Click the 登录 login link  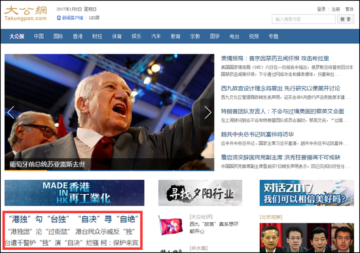(x=321, y=9)
